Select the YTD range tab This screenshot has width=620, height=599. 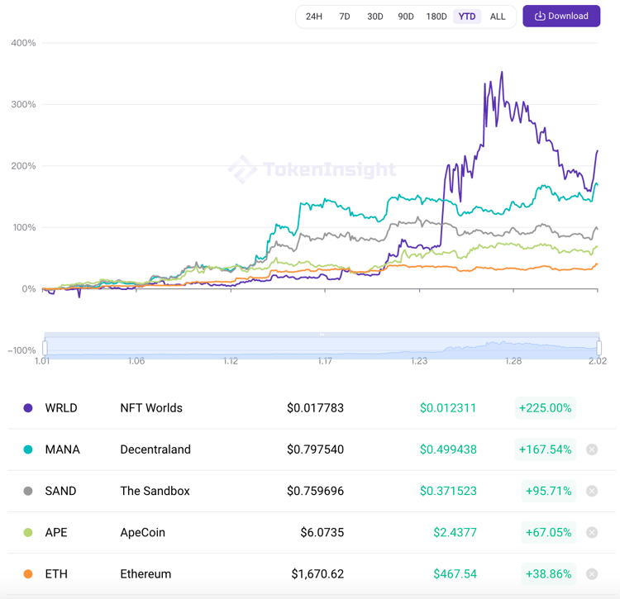click(x=467, y=17)
